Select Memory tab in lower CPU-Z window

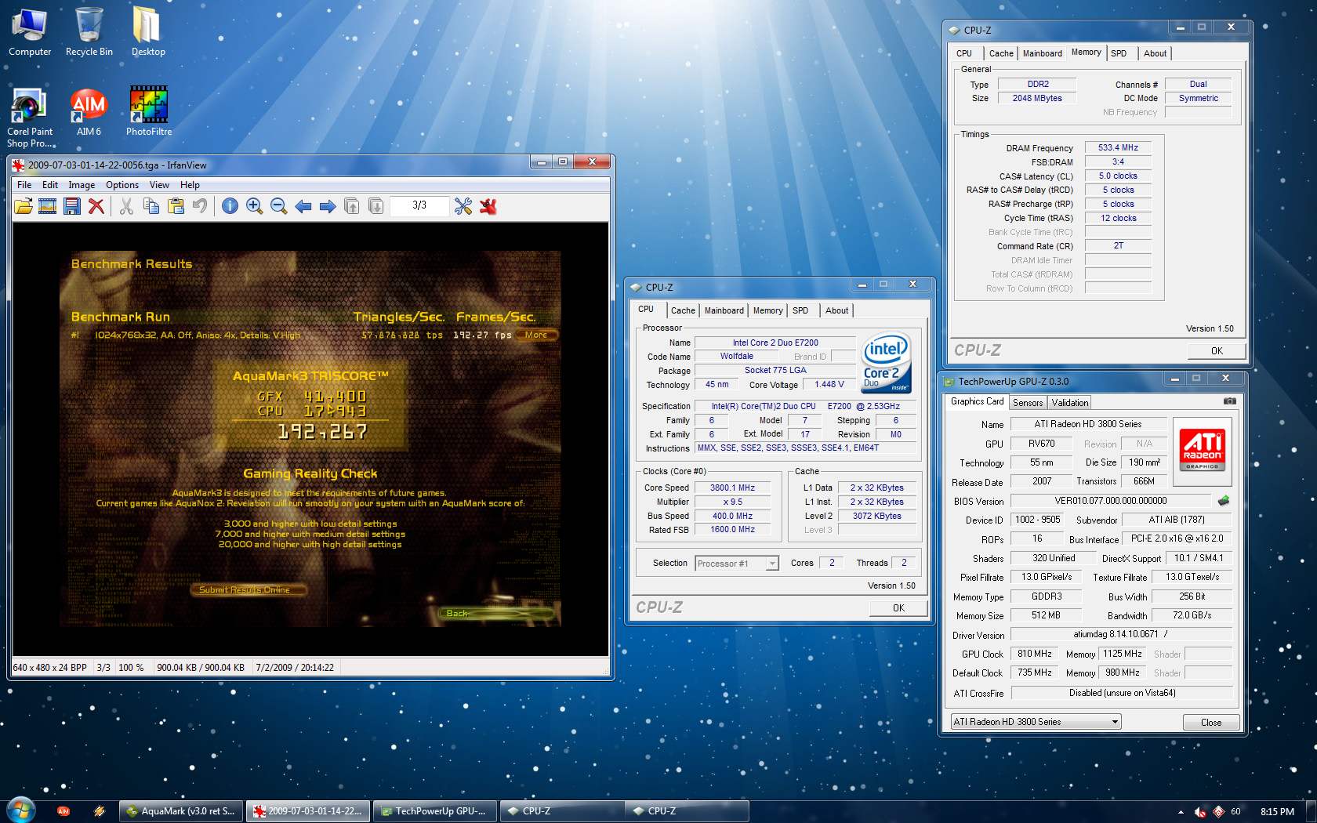[767, 310]
